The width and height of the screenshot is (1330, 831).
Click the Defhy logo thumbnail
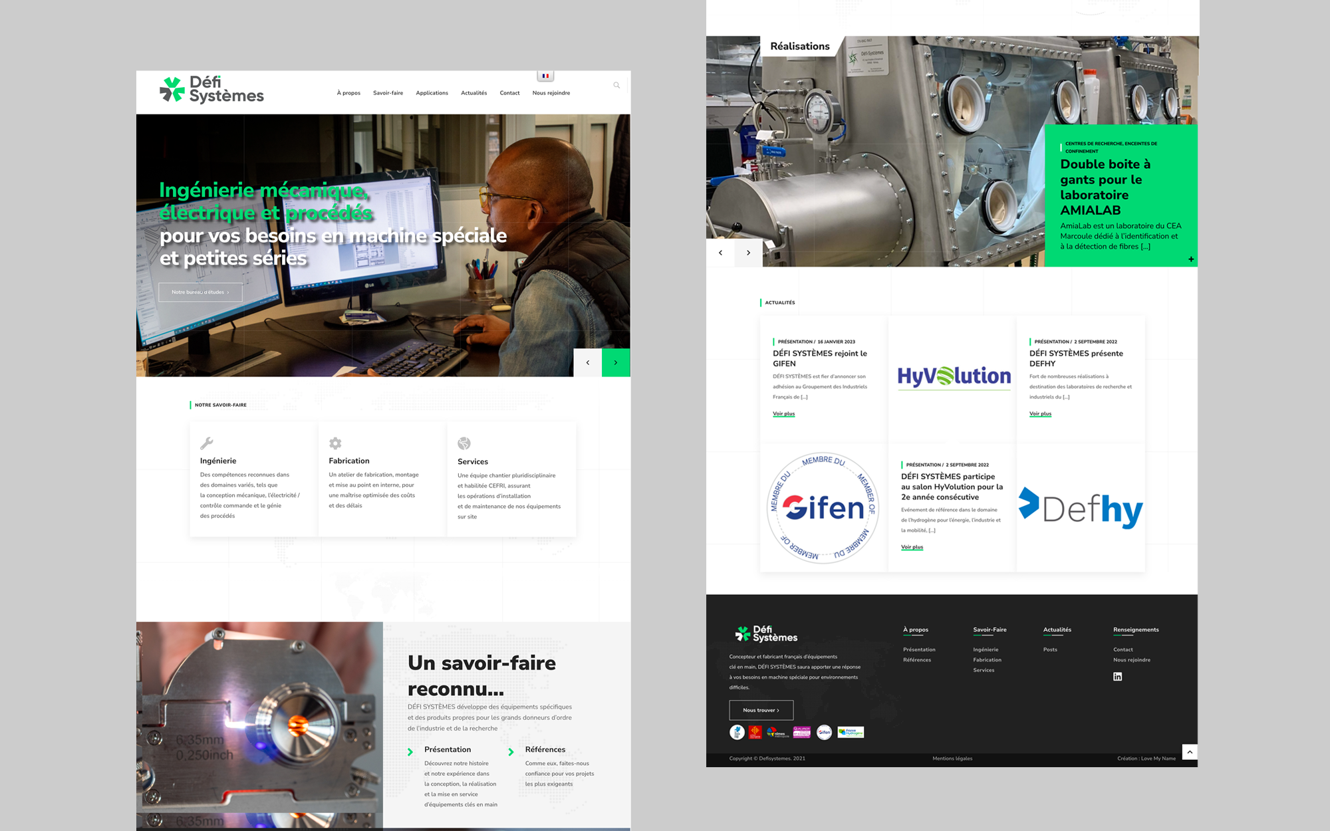click(x=1081, y=509)
